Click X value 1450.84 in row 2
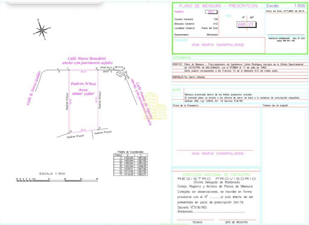 pyautogui.click(x=128, y=161)
